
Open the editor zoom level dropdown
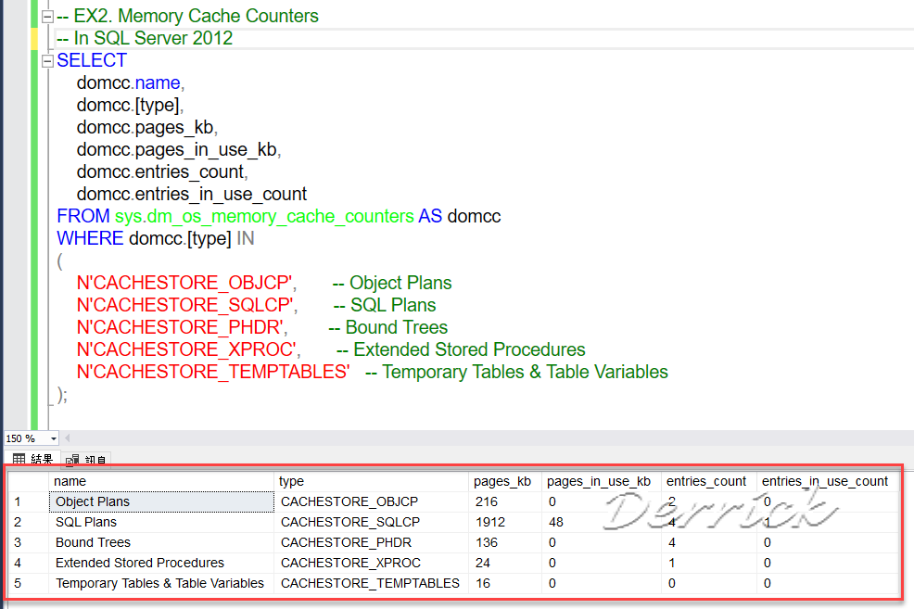tap(52, 438)
